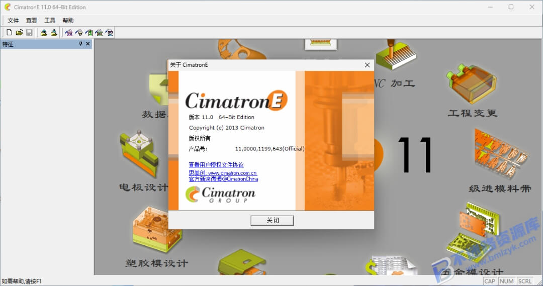Open the 电极设计 electrode design module icon
This screenshot has height=286, width=543.
[x=140, y=154]
